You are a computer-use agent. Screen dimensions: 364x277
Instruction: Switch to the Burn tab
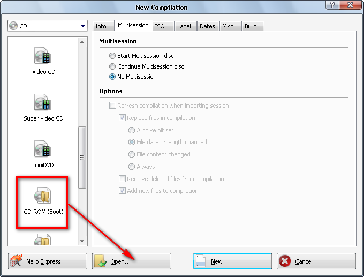[253, 26]
